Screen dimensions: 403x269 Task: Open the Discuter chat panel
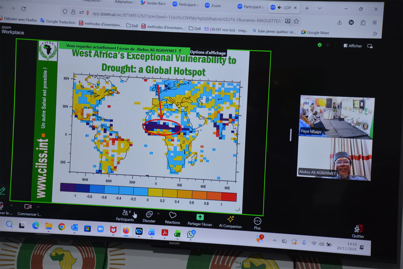149,216
